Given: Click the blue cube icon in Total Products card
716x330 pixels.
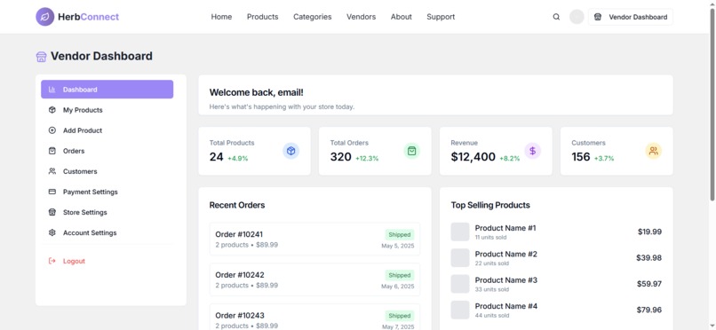Looking at the screenshot, I should pyautogui.click(x=290, y=151).
